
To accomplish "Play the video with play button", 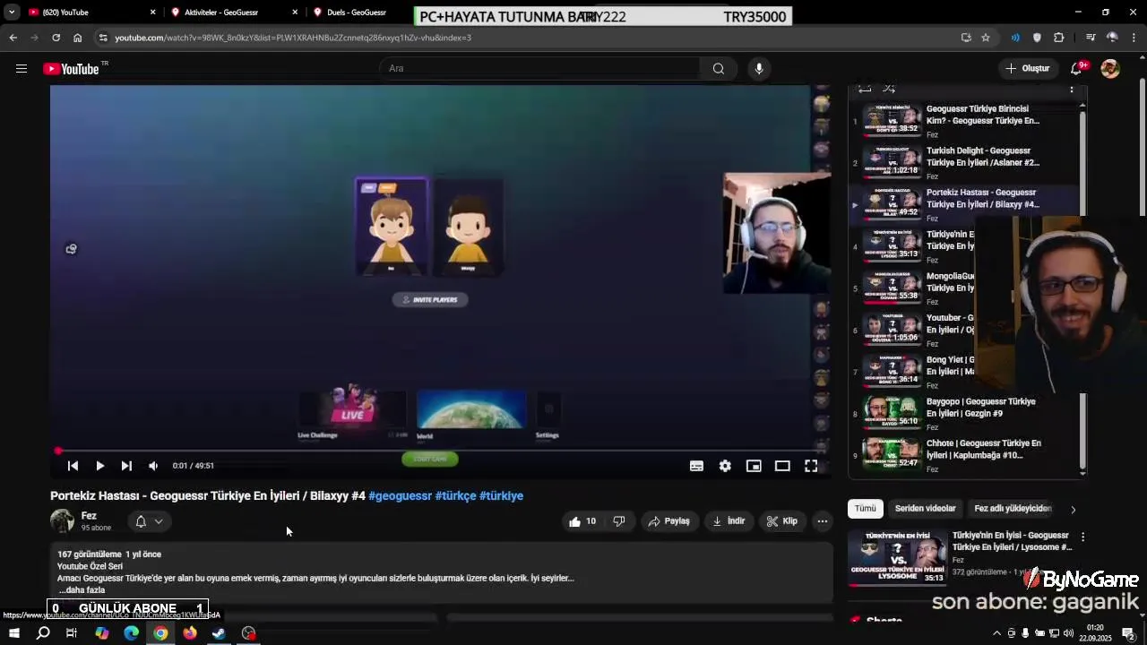I will point(99,466).
